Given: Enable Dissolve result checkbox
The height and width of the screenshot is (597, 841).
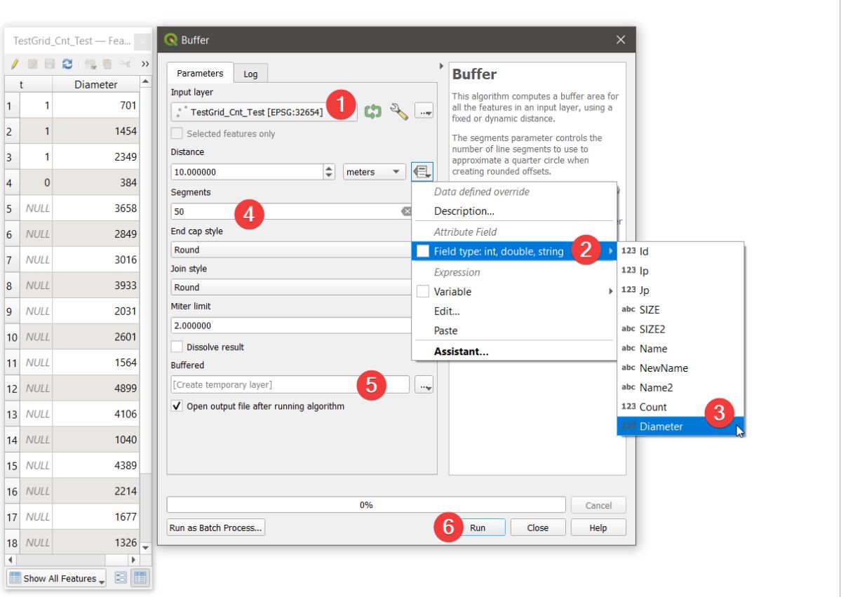Looking at the screenshot, I should [177, 347].
